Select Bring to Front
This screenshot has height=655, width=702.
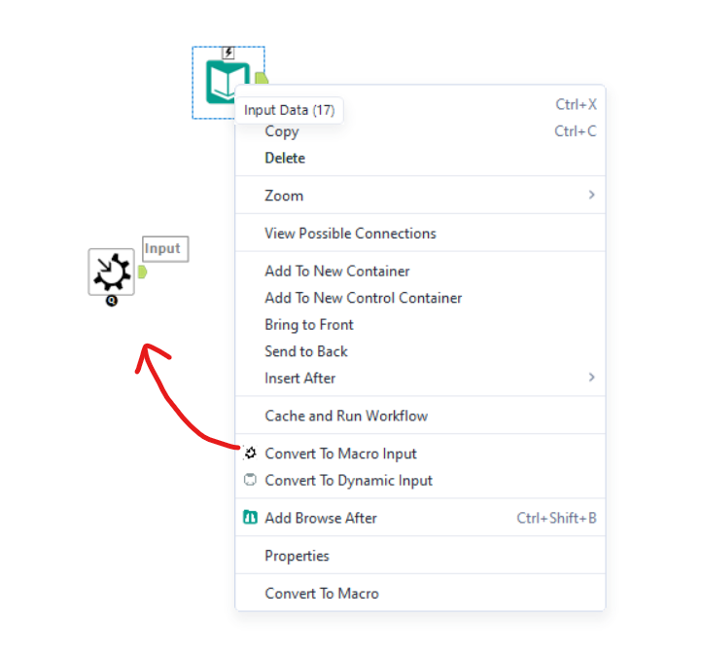420,324
